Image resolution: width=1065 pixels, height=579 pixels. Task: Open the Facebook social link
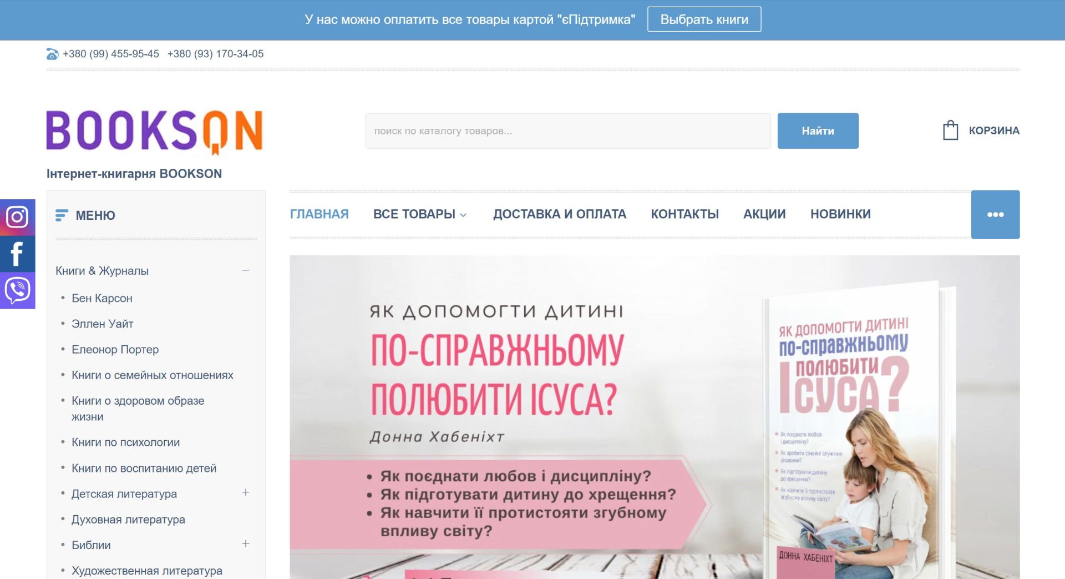(x=17, y=254)
